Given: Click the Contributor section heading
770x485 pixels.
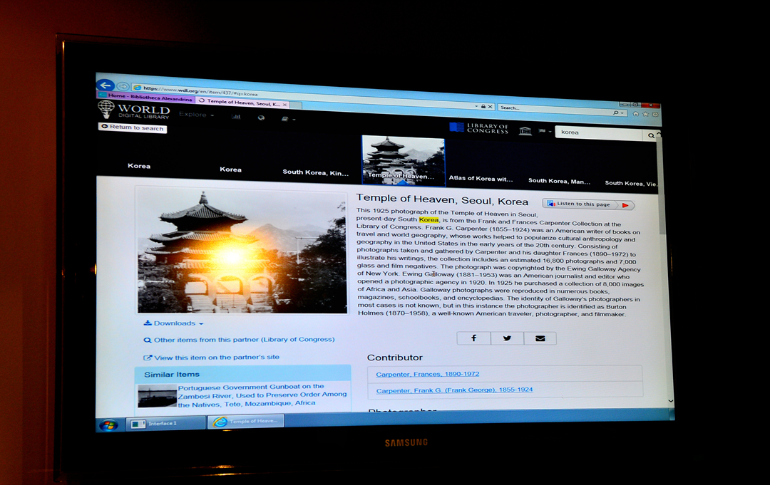Looking at the screenshot, I should 395,358.
